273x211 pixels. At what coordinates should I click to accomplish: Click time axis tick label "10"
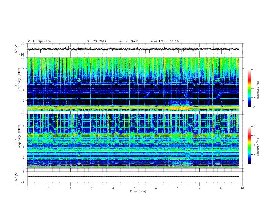(x=242, y=188)
